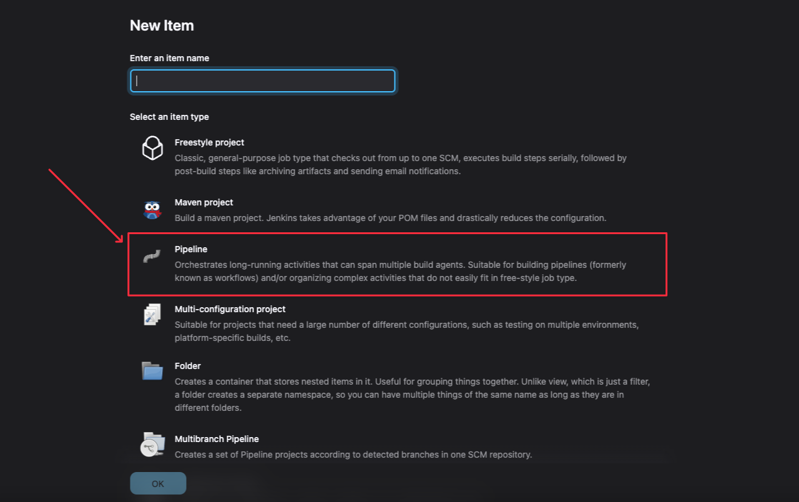This screenshot has height=502, width=799.
Task: Click the Freestyle project box icon
Action: point(152,149)
